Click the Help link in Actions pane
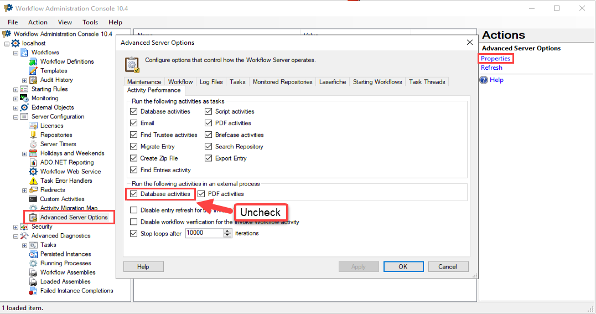This screenshot has height=314, width=596. 496,80
